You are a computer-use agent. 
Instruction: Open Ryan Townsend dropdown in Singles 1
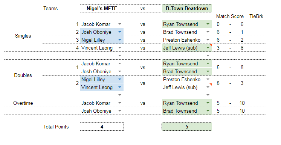208,24
